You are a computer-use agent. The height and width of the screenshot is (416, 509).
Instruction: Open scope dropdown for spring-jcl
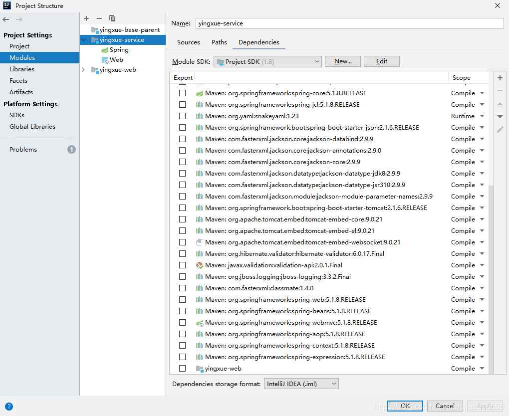(482, 104)
